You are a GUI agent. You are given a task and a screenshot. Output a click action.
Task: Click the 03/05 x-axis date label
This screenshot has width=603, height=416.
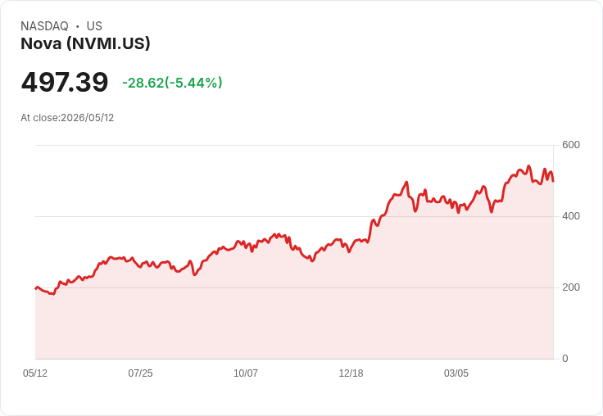point(456,373)
